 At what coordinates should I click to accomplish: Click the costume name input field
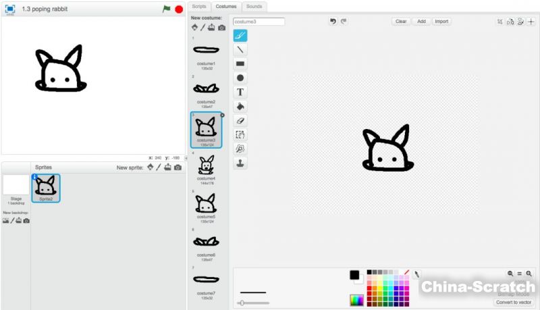259,22
